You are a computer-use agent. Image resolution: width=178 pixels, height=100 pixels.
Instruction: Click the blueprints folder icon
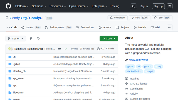[x=10, y=92]
